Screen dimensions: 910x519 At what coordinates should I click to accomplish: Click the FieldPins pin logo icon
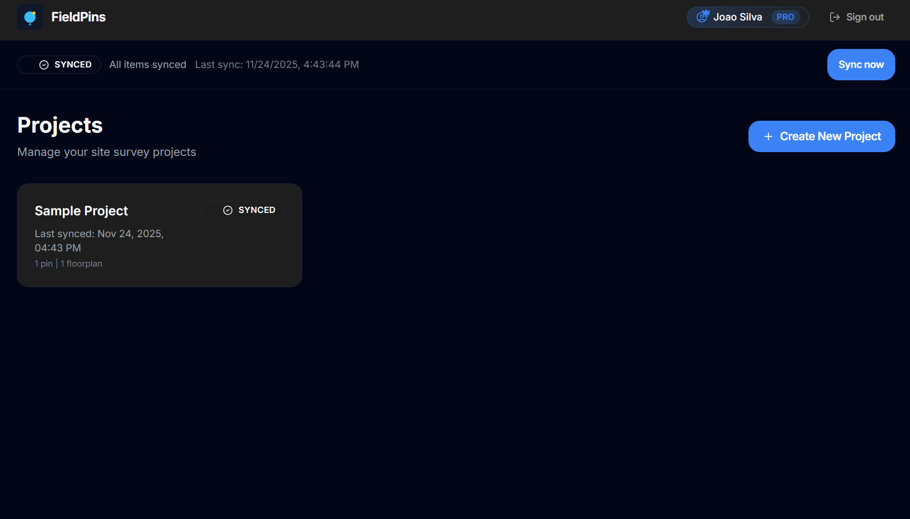[29, 17]
